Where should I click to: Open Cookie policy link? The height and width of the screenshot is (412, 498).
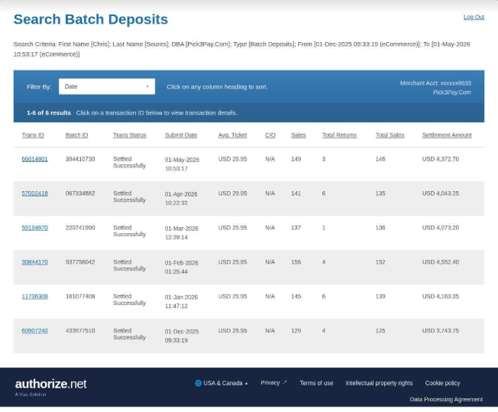(442, 383)
